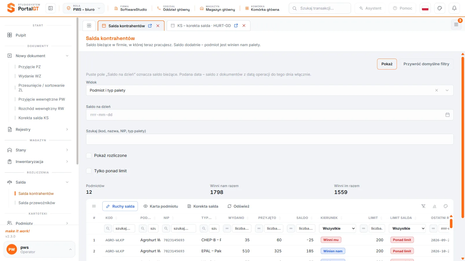Click the chart icon in the table toolbar
Screen dimensions: 465x261
(x=434, y=206)
